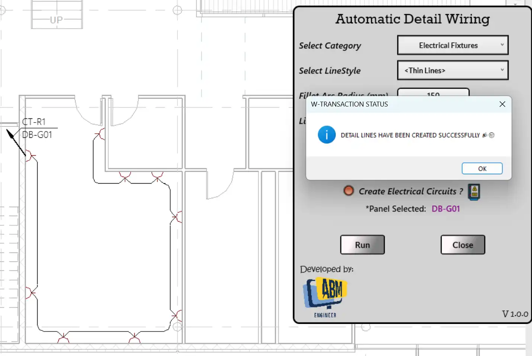
Task: Click the electrical panel icon beside Create Circuits
Action: click(x=474, y=192)
